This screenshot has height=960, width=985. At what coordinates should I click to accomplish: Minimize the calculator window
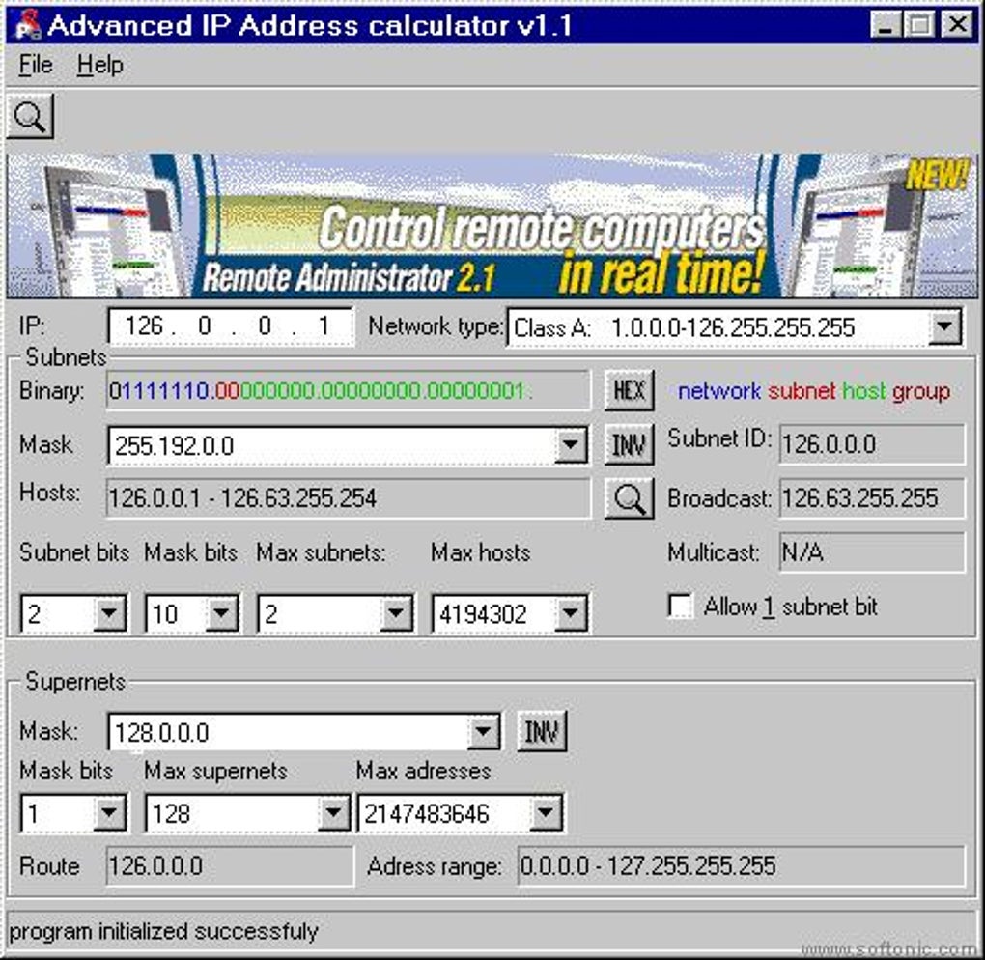[x=886, y=25]
